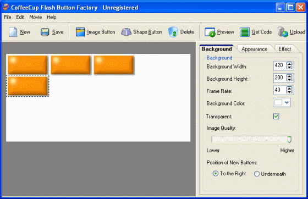Click the Background Height value field

coord(280,78)
